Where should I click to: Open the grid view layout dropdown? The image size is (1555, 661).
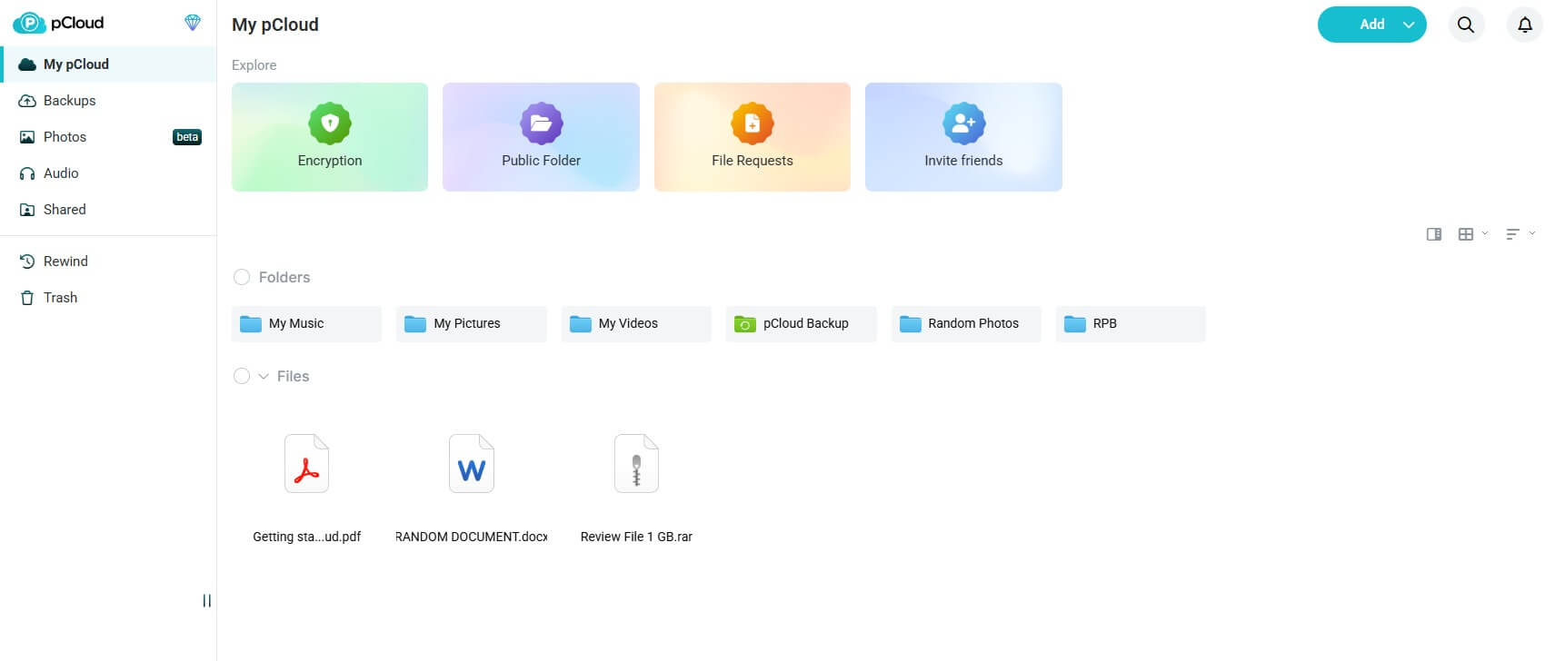pos(1473,234)
